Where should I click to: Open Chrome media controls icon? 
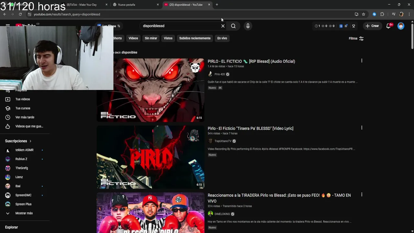coord(394,14)
